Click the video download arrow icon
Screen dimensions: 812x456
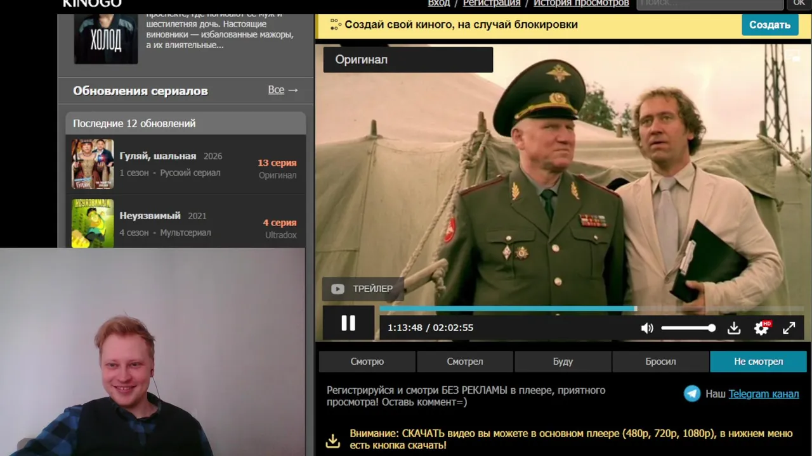tap(734, 328)
